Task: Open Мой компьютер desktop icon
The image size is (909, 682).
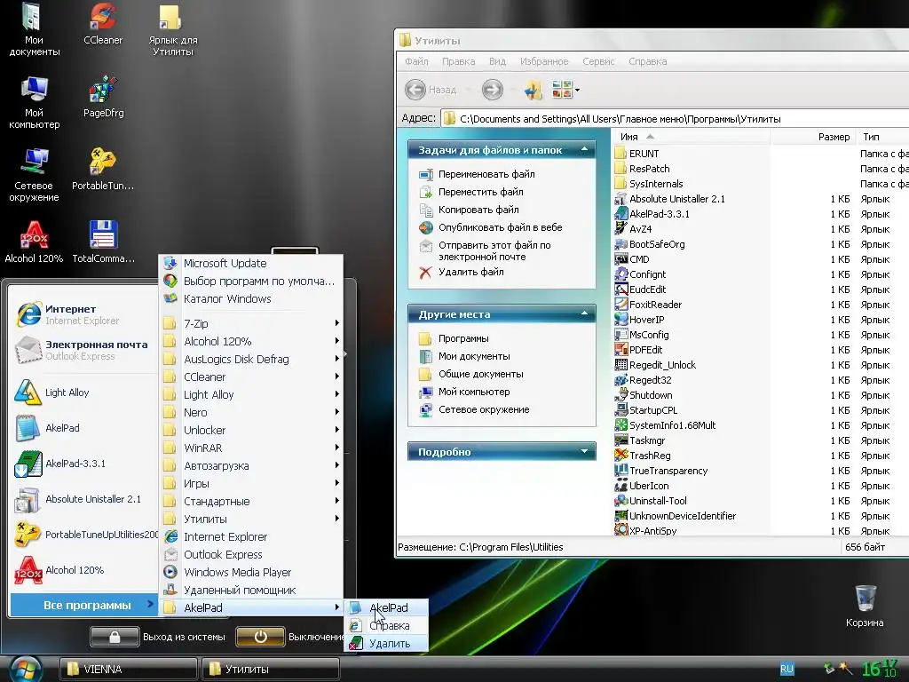Action: (x=34, y=103)
